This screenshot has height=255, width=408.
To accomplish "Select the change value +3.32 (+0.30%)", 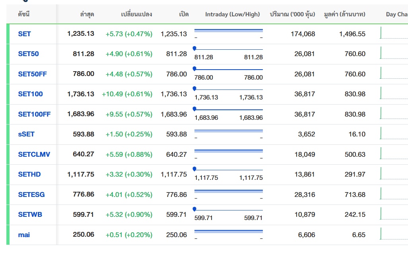I will click(x=129, y=174).
